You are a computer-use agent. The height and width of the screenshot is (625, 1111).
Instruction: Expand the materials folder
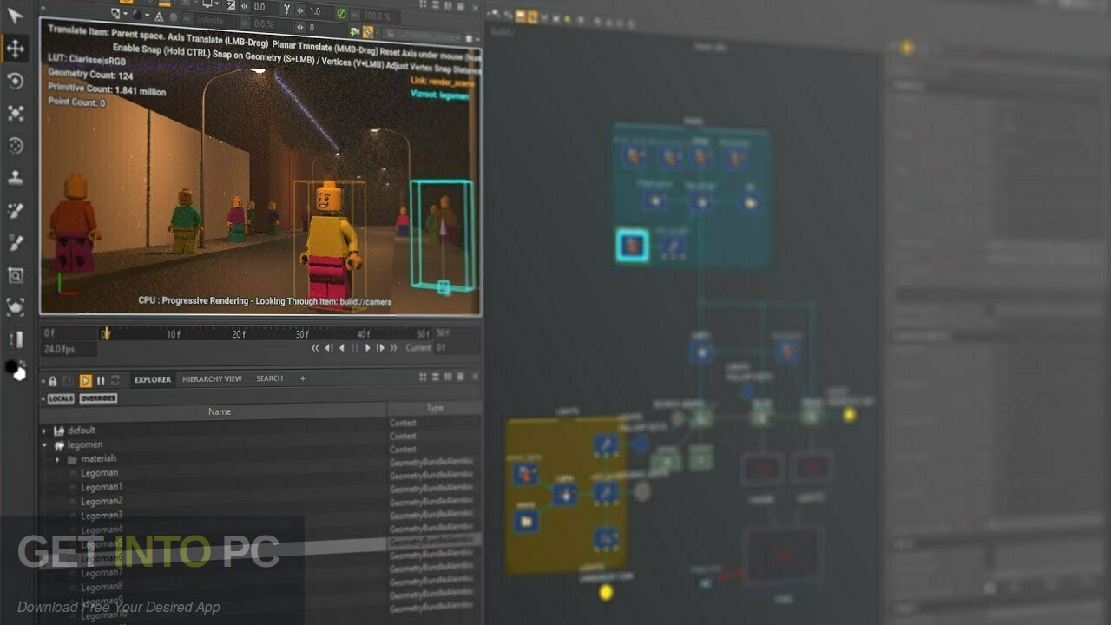[x=58, y=458]
